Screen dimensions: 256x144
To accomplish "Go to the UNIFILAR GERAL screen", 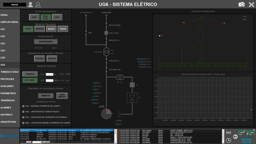I will [x=9, y=22].
